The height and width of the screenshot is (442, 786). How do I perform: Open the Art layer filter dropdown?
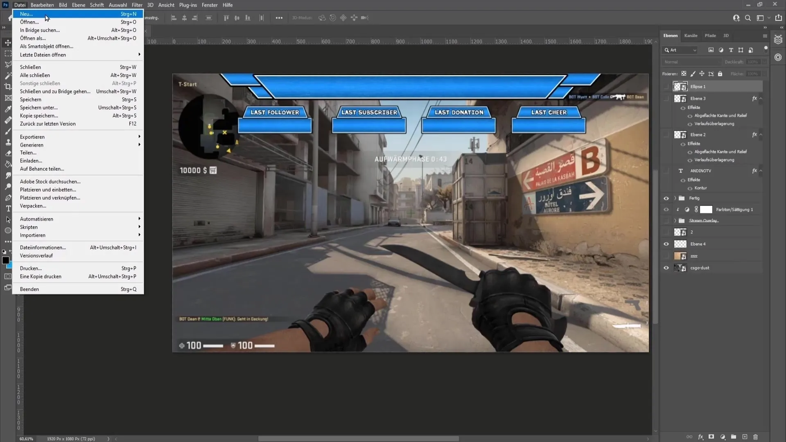tap(680, 50)
